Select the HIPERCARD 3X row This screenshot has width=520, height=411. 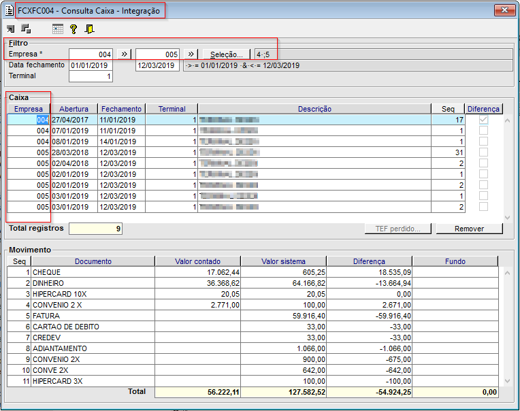pos(253,381)
